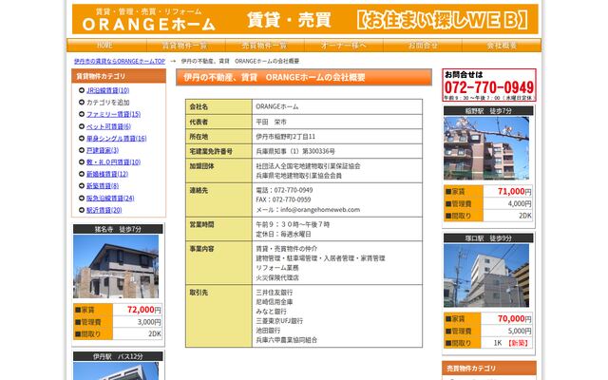608x380 pixels.
Task: Click arrow bullet beside 阪急沿線賃貸
Action: (x=82, y=199)
